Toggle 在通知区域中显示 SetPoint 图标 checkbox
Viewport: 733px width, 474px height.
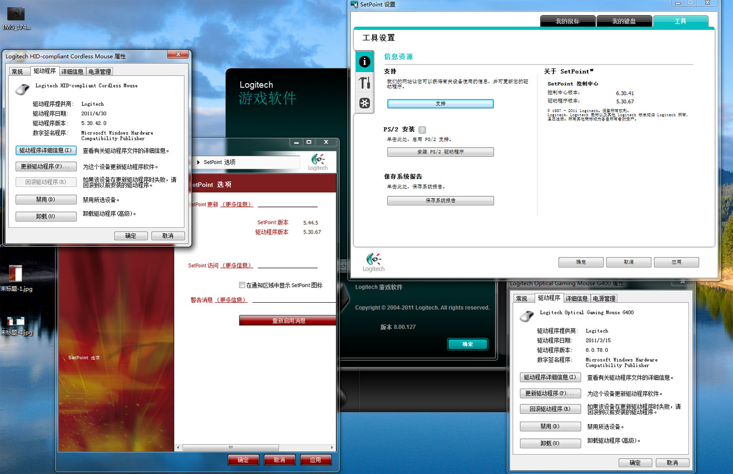242,285
